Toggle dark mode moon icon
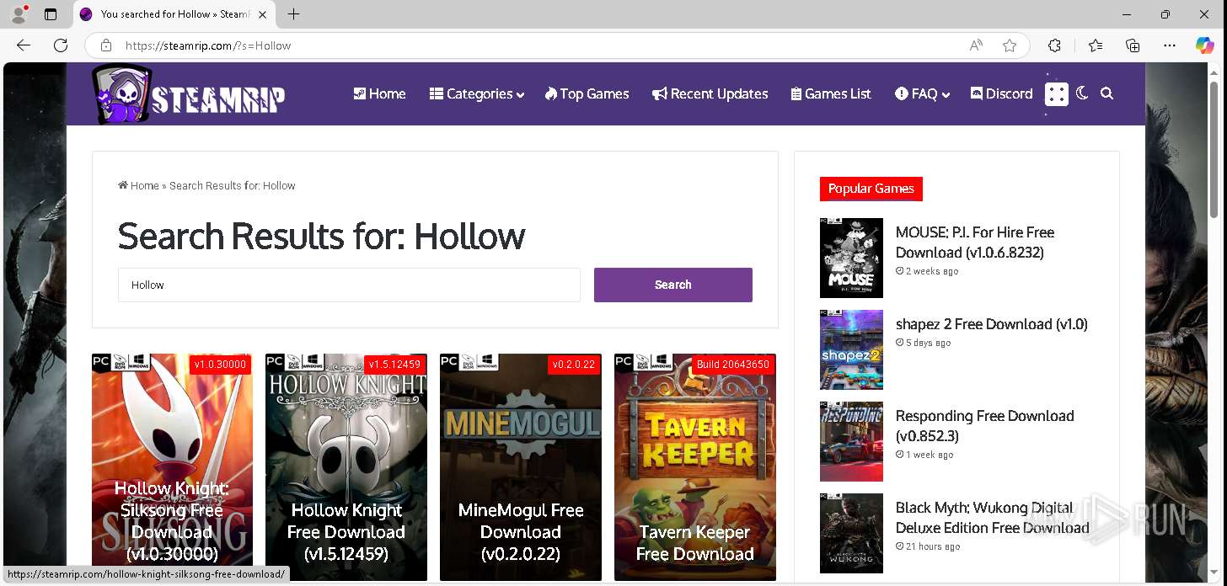 coord(1083,93)
